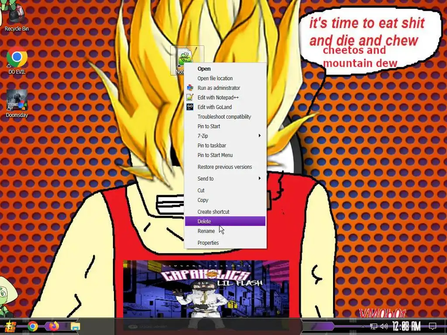
Task: Choose Copy in the context menu
Action: [225, 200]
